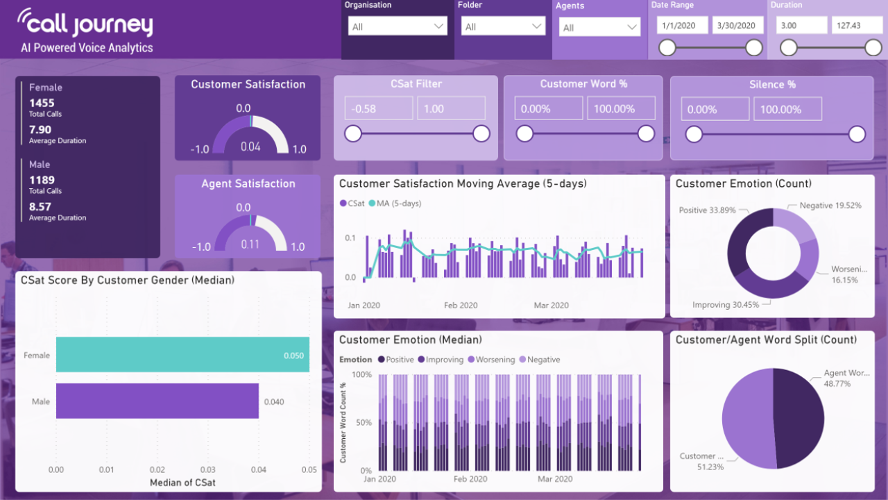This screenshot has height=500, width=888.
Task: Select the Duration maximum 127.43 field
Action: (857, 25)
